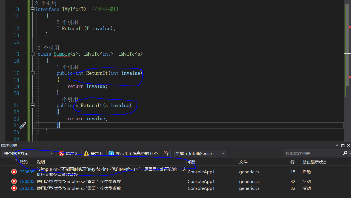Close the error list panel
The image size is (351, 198).
(x=348, y=146)
